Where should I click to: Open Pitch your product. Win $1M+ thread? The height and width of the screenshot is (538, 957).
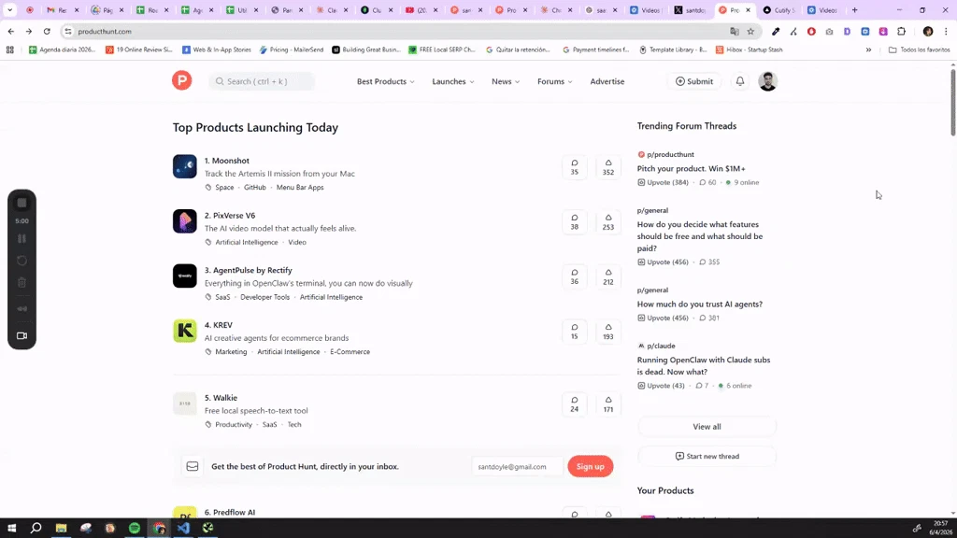pos(691,168)
